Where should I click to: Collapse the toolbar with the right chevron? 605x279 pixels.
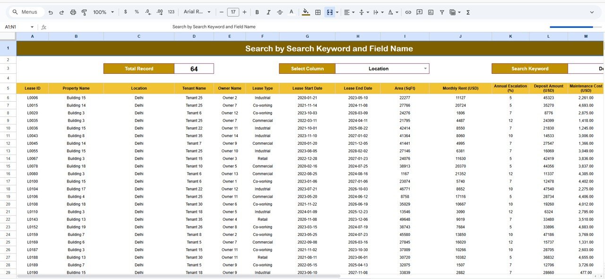point(592,12)
